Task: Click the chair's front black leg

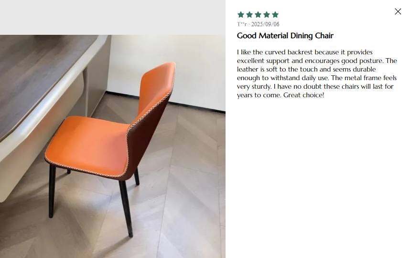Action: point(126,209)
